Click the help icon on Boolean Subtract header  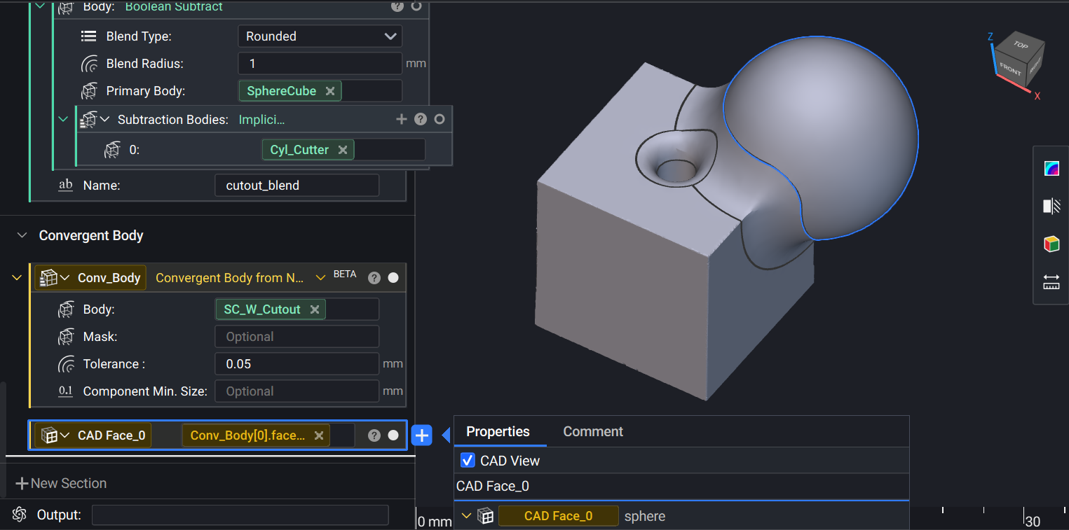click(x=397, y=6)
